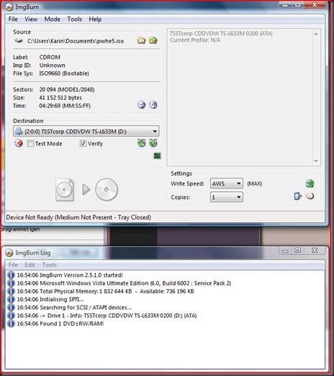Click the book icon in Settings

click(x=310, y=196)
